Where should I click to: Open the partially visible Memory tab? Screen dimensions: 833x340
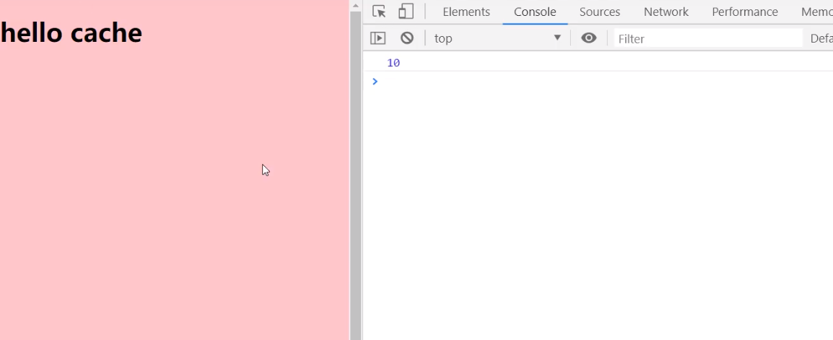pos(817,12)
